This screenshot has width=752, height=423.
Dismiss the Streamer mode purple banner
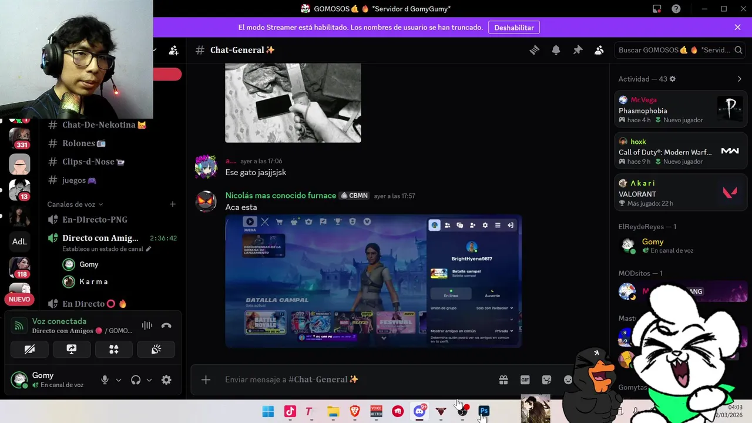click(x=737, y=28)
